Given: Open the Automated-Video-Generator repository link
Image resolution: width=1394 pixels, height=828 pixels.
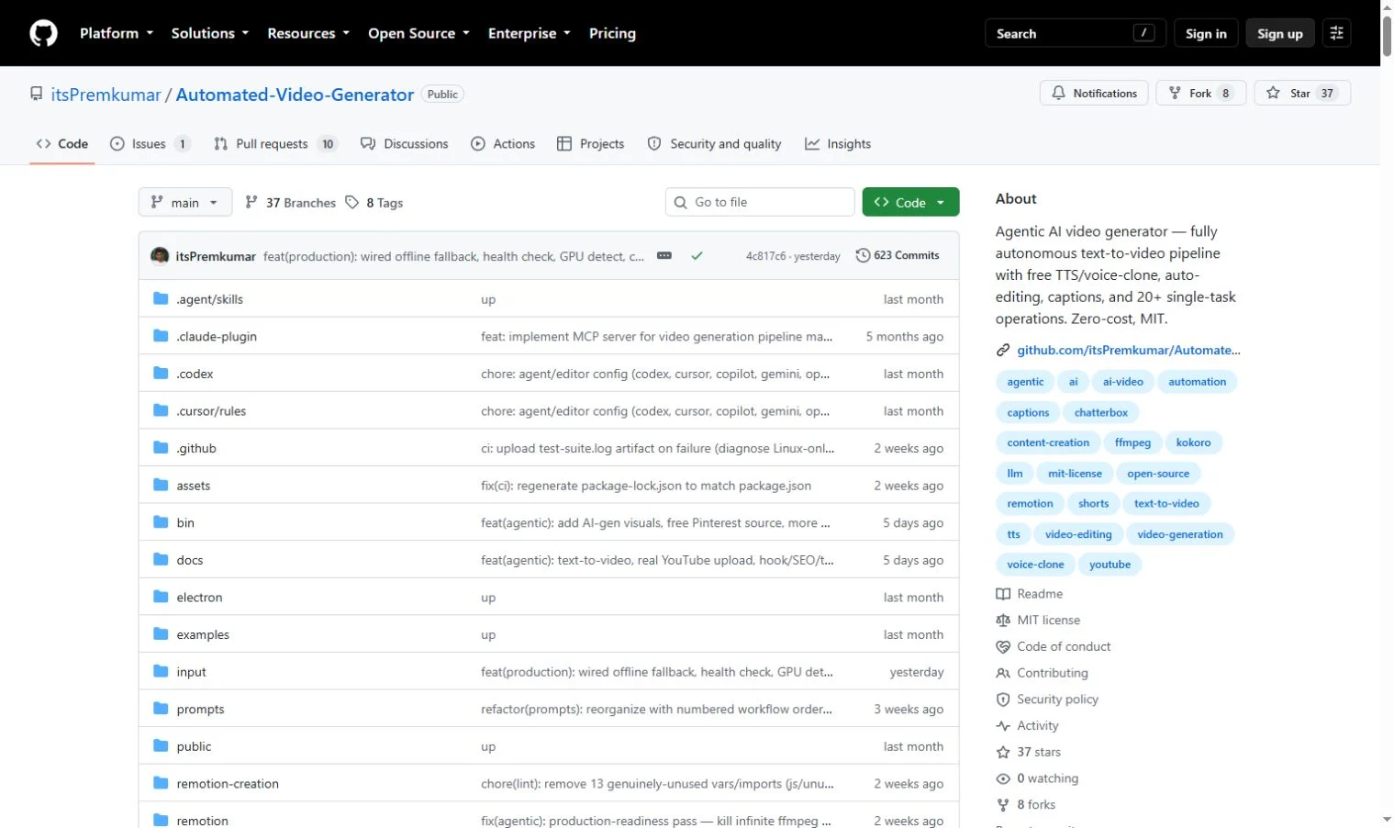Looking at the screenshot, I should click(295, 95).
